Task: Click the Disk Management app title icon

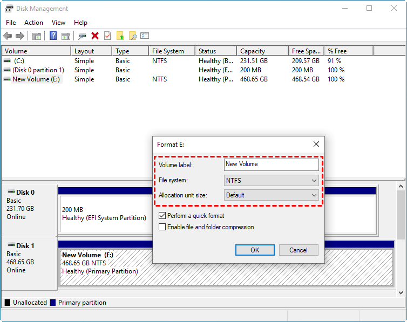Action: [x=9, y=9]
